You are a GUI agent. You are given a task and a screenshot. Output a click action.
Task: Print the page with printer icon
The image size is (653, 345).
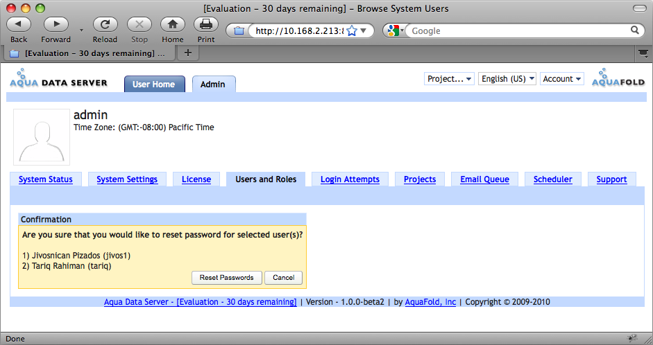point(205,24)
